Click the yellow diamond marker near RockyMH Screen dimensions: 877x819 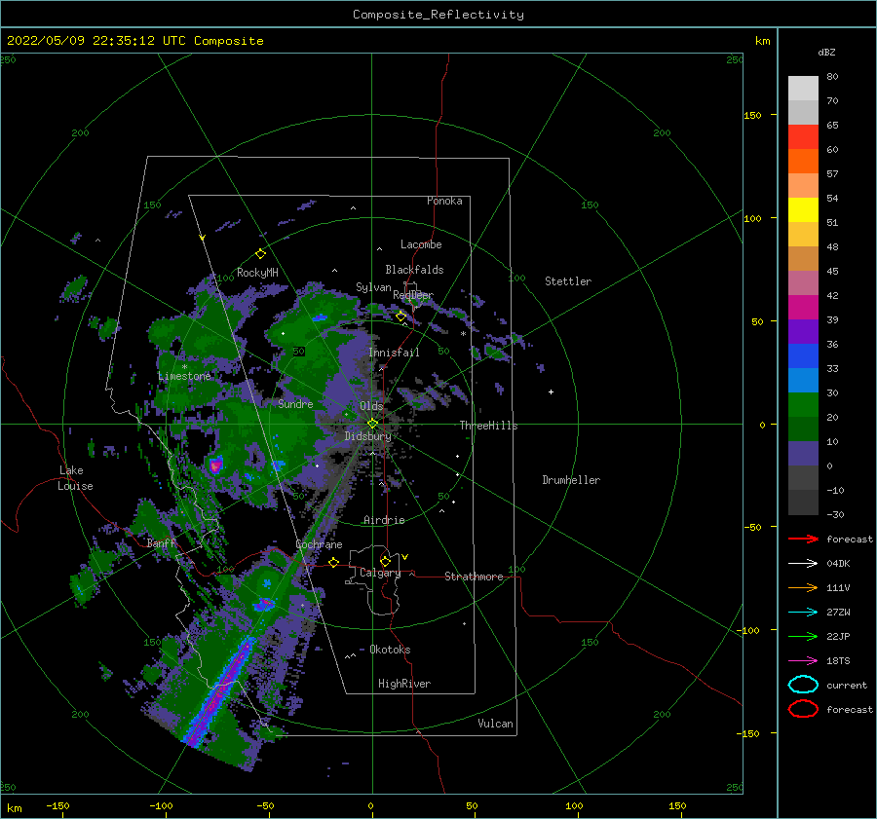click(x=260, y=254)
